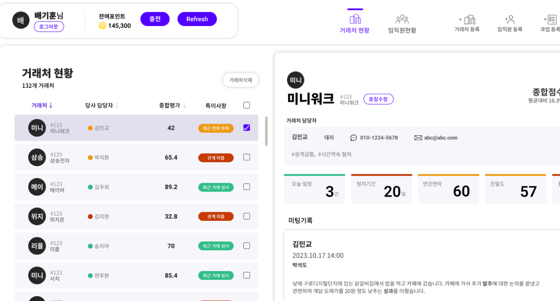Uncheck the 미니워크 row checkbox
Screen dimensions: 560x301
246,128
